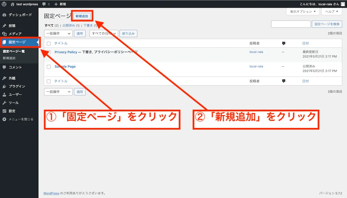
Task: Click the 外観 paintbrush icon
Action: coord(4,78)
